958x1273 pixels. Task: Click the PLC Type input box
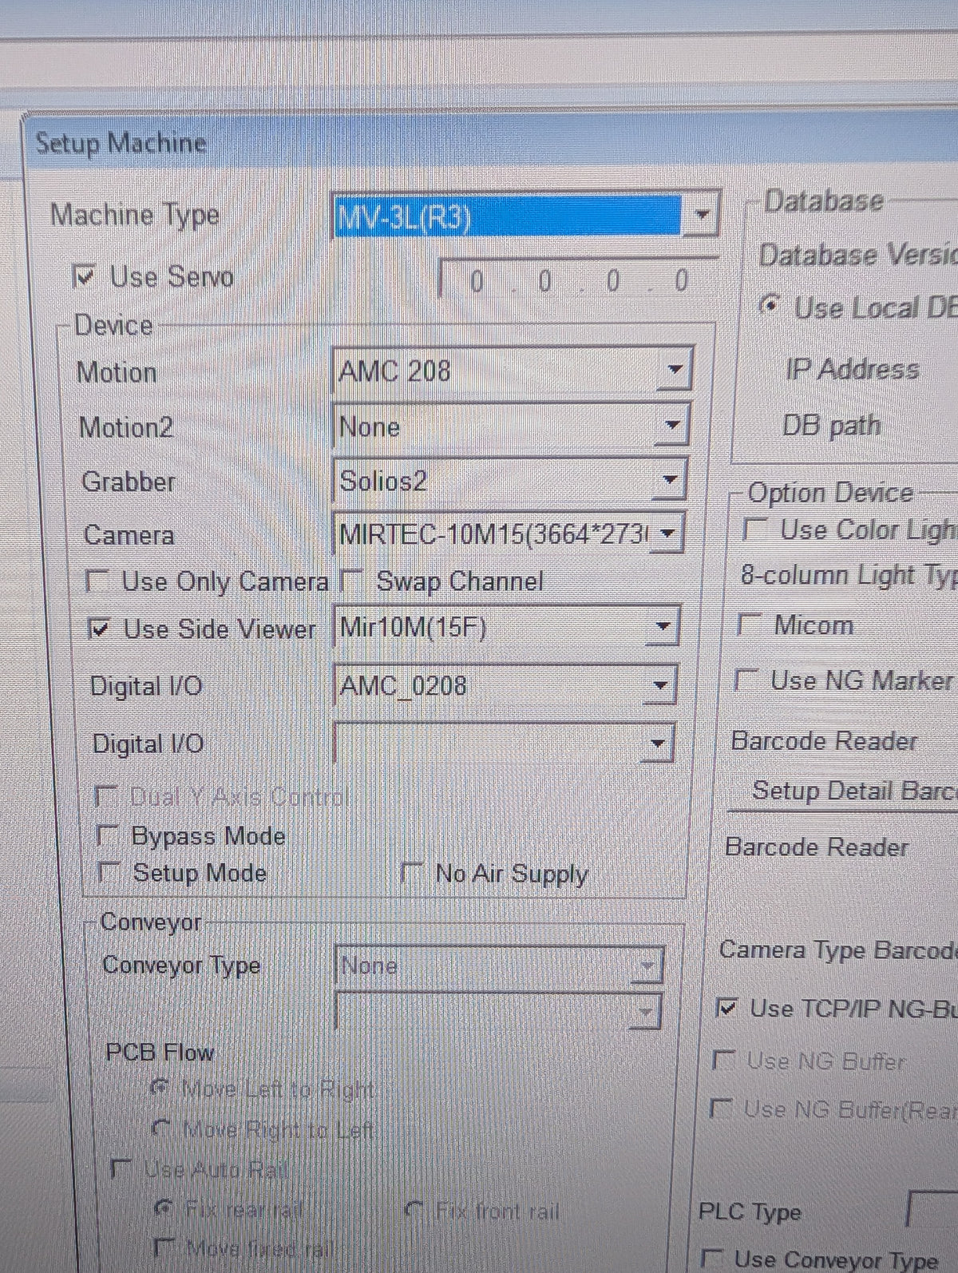click(932, 1210)
